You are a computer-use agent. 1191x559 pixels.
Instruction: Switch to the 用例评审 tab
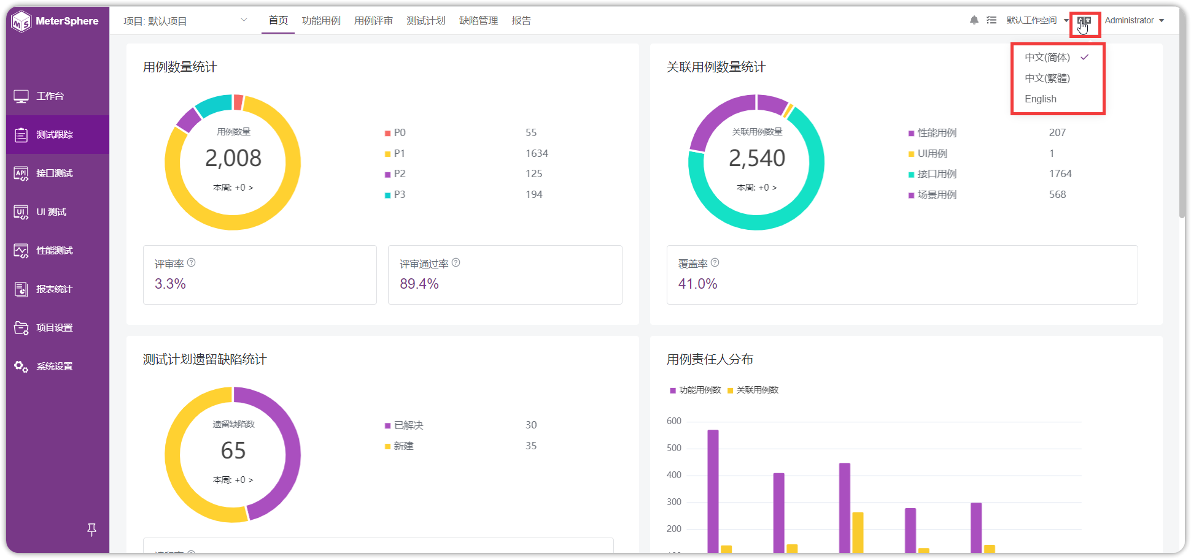coord(373,21)
